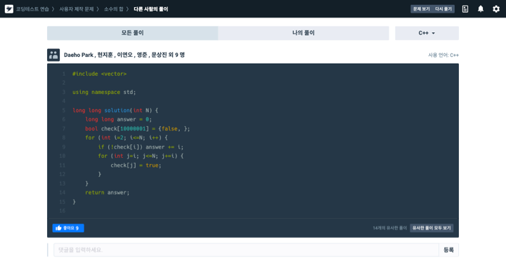
Task: Focus the 댓글을 입력하세요 comment field
Action: coord(246,250)
